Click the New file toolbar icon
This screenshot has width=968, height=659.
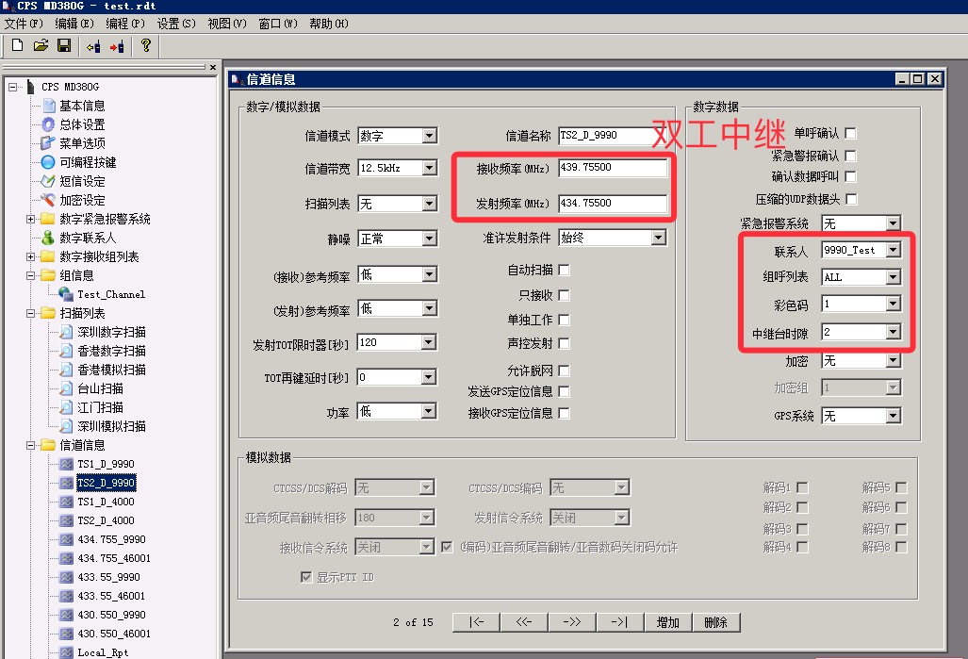tap(17, 45)
